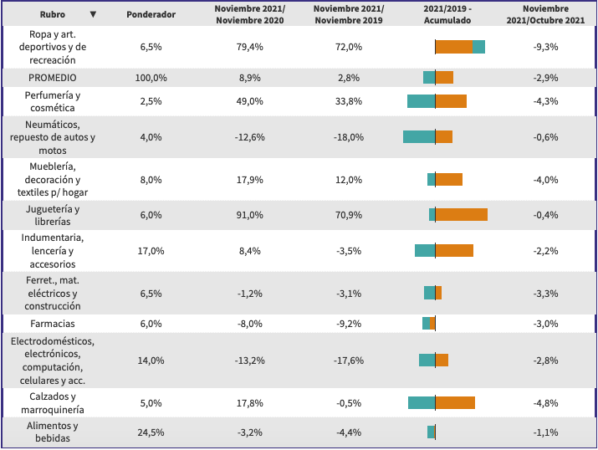Select the PROMEDIO row label
This screenshot has width=598, height=450.
(53, 78)
